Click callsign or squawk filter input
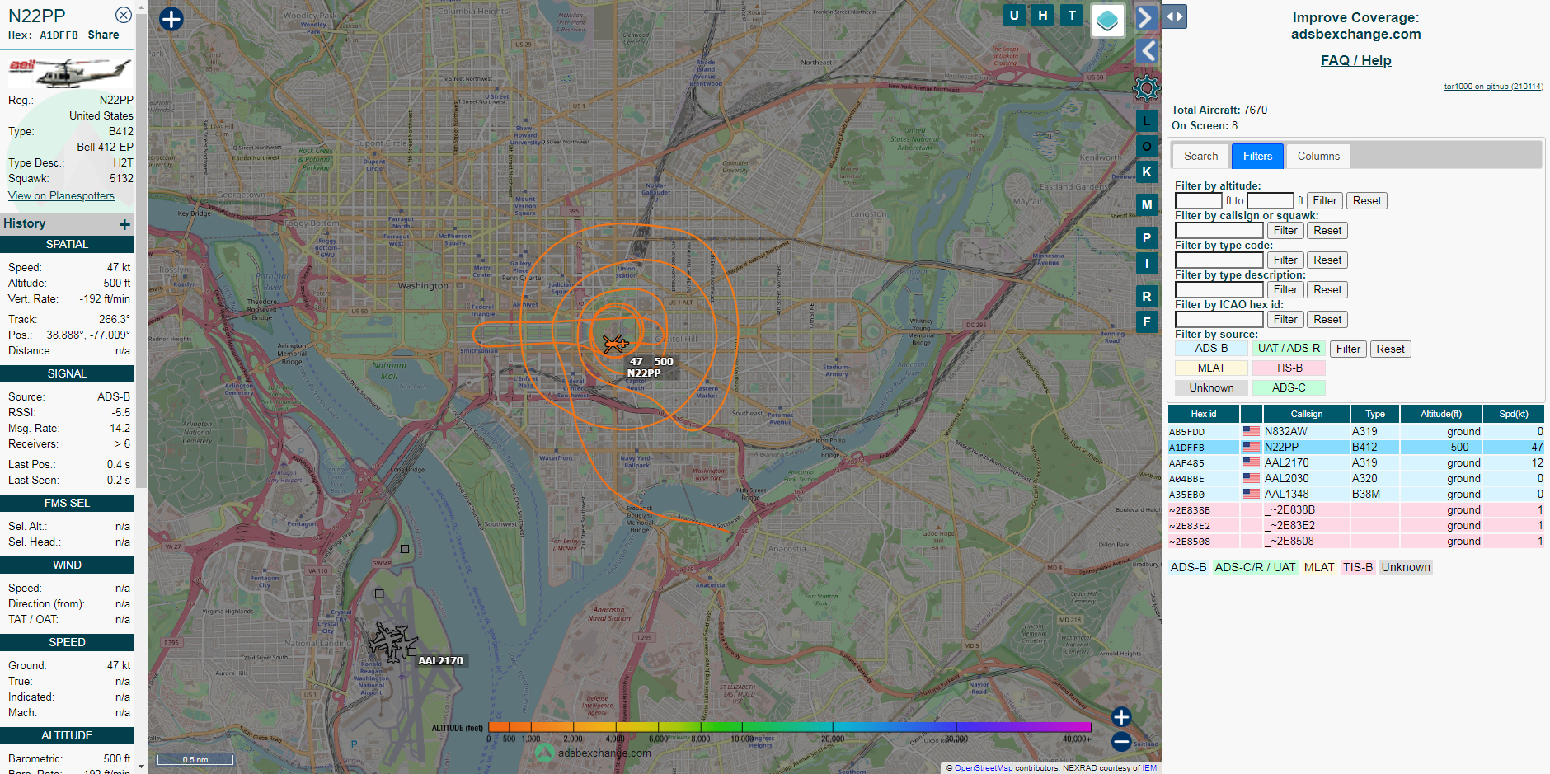The width and height of the screenshot is (1550, 774). click(1219, 231)
